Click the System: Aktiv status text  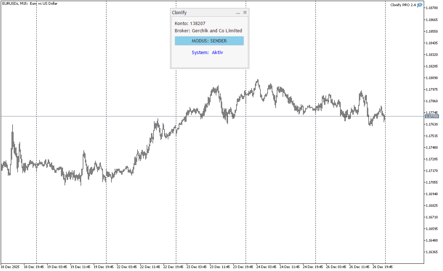pos(208,52)
